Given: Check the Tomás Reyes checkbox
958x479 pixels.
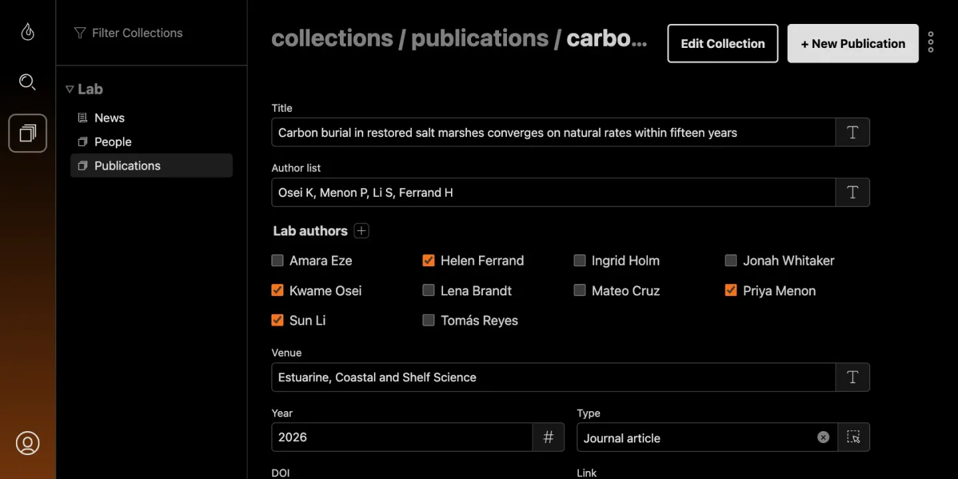Looking at the screenshot, I should click(x=428, y=320).
